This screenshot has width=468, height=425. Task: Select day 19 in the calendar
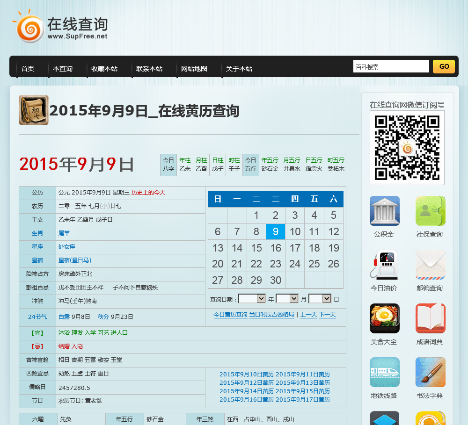pyautogui.click(x=333, y=248)
